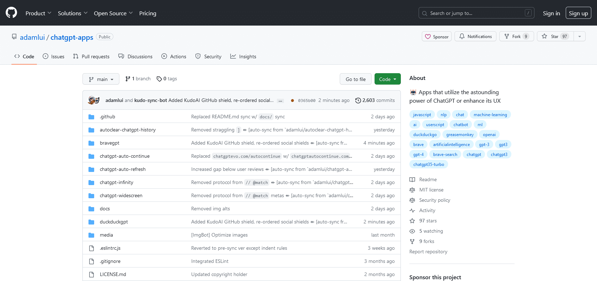597x281 pixels.
Task: Click the Notifications bell button
Action: point(475,37)
